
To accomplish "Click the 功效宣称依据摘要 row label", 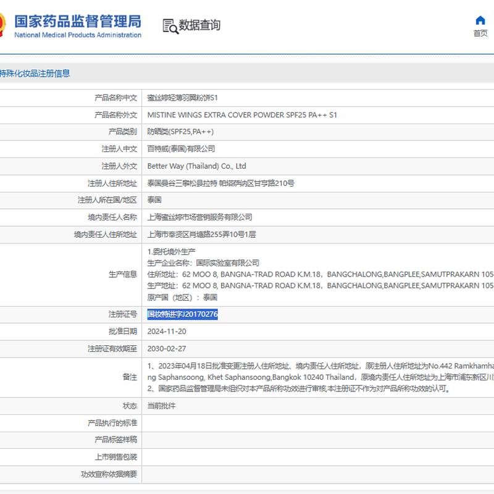I will (109, 474).
